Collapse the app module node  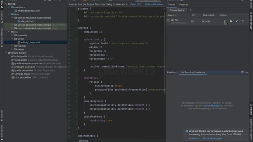coord(6,4)
